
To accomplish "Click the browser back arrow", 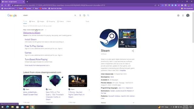I will coord(2,5).
